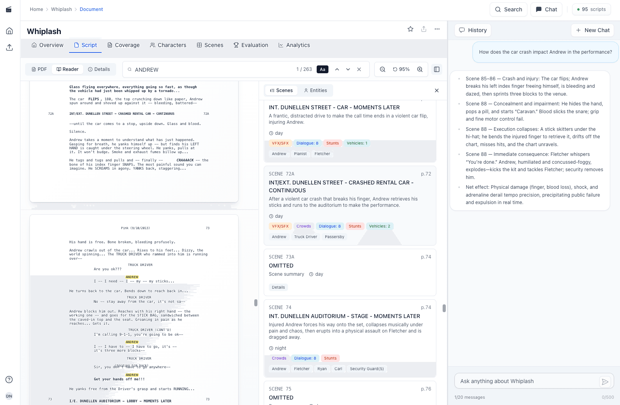This screenshot has height=405, width=620.
Task: Send the chat message with arrow icon
Action: click(x=605, y=381)
